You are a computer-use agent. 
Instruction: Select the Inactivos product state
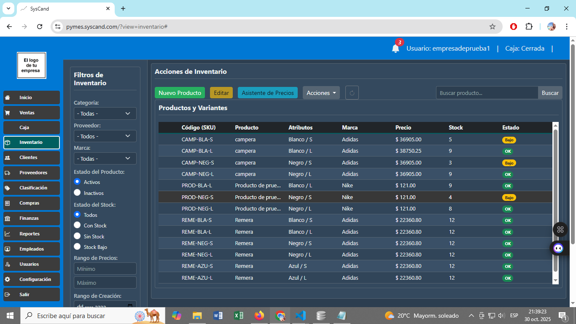coord(77,193)
